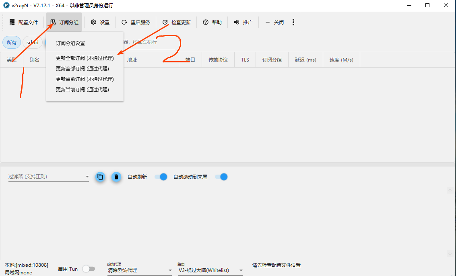Sort by 类型 column header

[12, 60]
